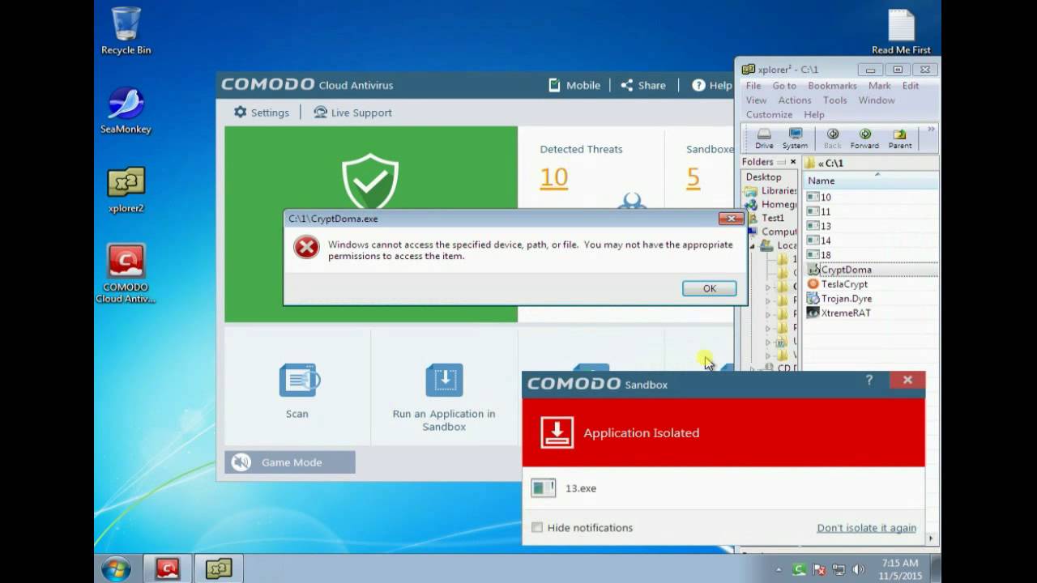Click Back toolbar button in xplorer2
The height and width of the screenshot is (583, 1037).
pos(832,138)
